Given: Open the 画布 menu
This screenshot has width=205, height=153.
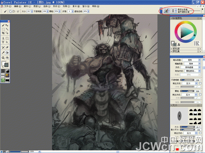Looking at the screenshot, I should (27, 6).
